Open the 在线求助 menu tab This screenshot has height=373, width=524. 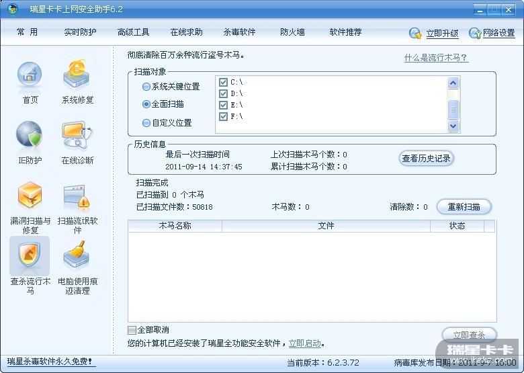[x=187, y=32]
